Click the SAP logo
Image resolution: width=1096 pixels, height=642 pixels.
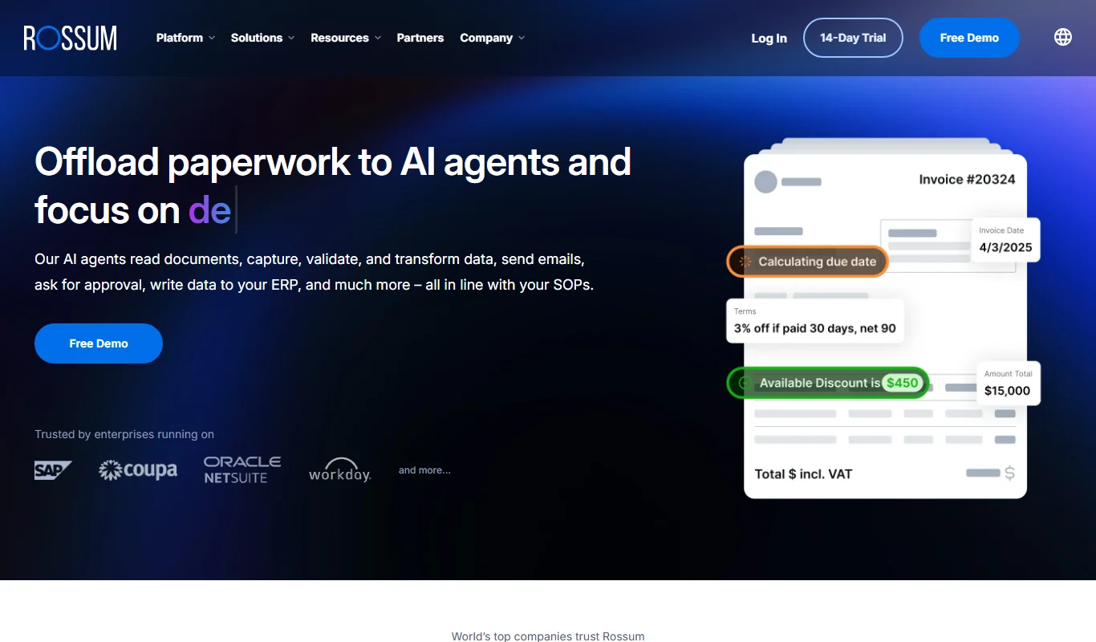click(53, 470)
